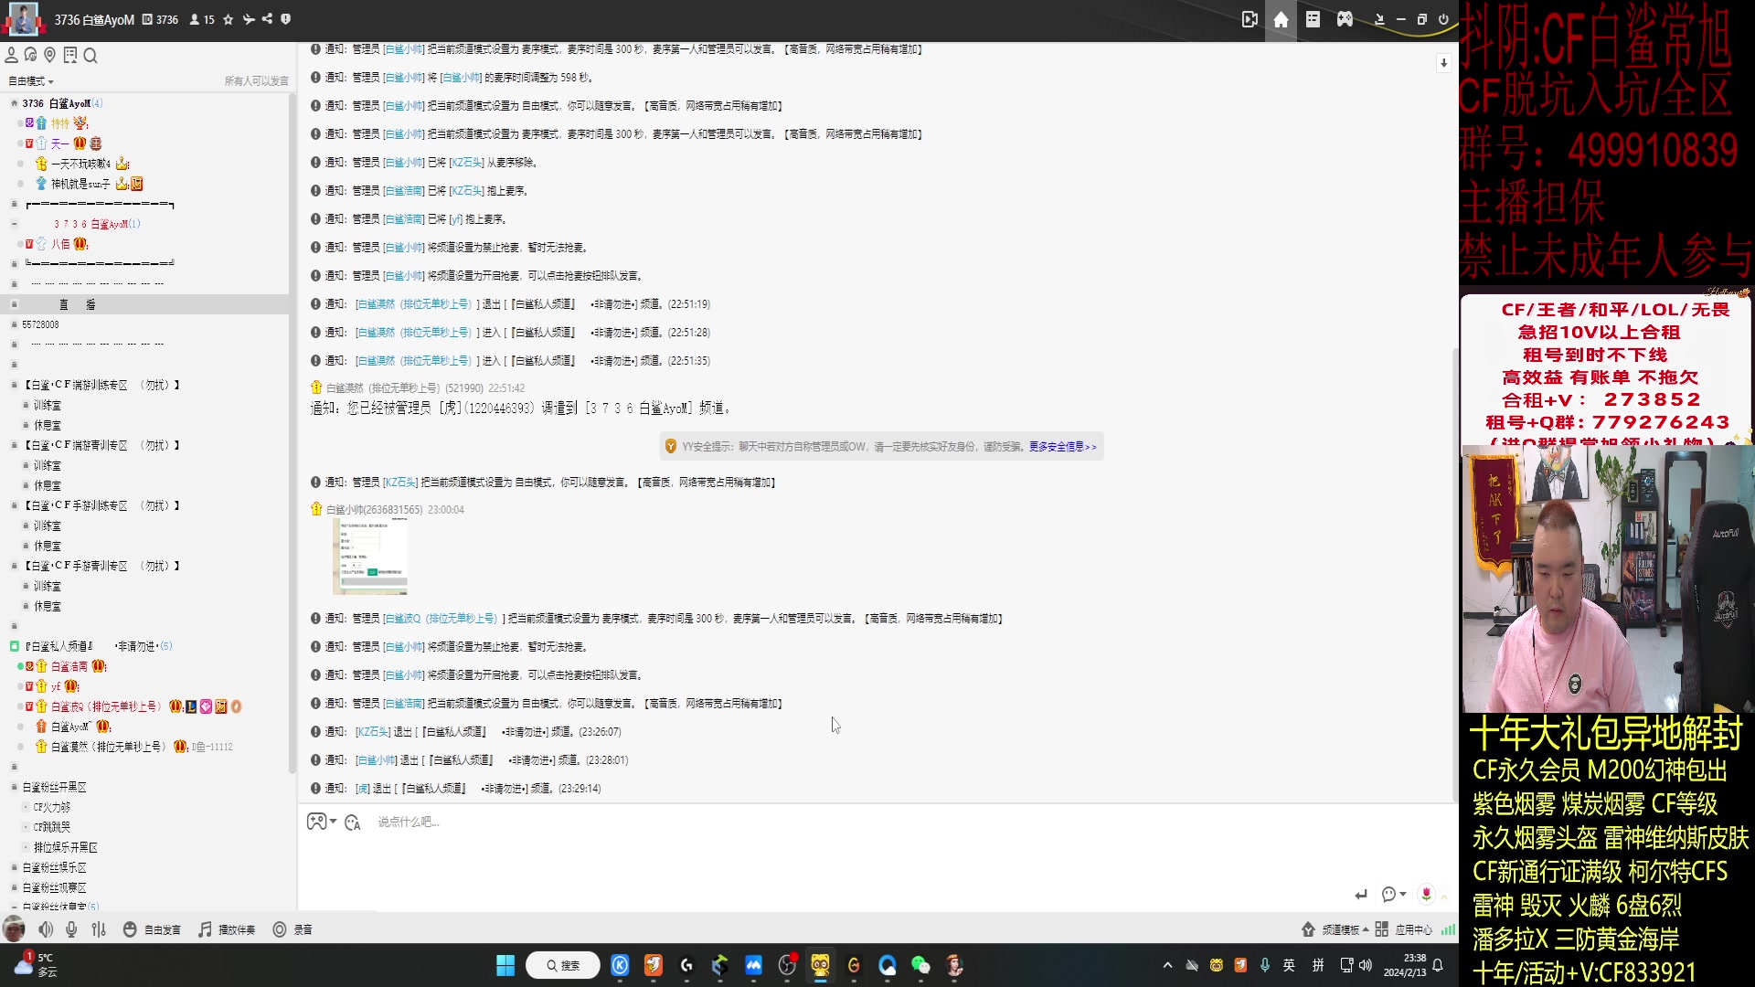This screenshot has width=1755, height=987.
Task: Select user 天一 in member list
Action: click(x=60, y=143)
